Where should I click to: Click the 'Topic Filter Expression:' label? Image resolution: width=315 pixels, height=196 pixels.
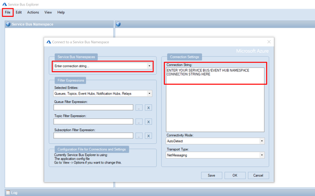coord(70,116)
